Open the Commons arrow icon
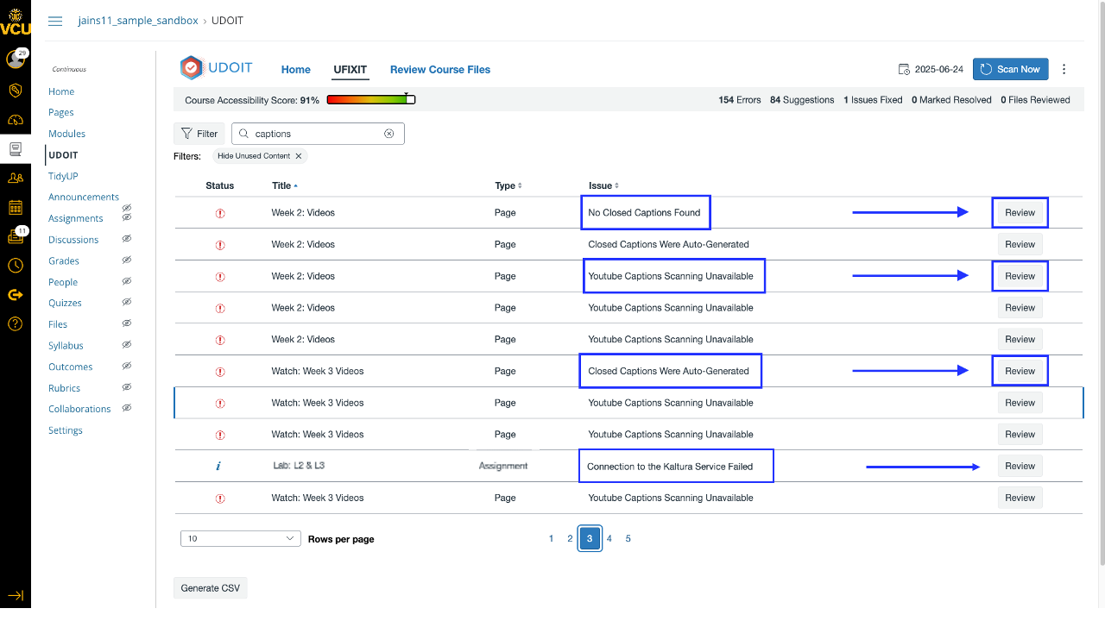The image size is (1105, 621). (15, 295)
